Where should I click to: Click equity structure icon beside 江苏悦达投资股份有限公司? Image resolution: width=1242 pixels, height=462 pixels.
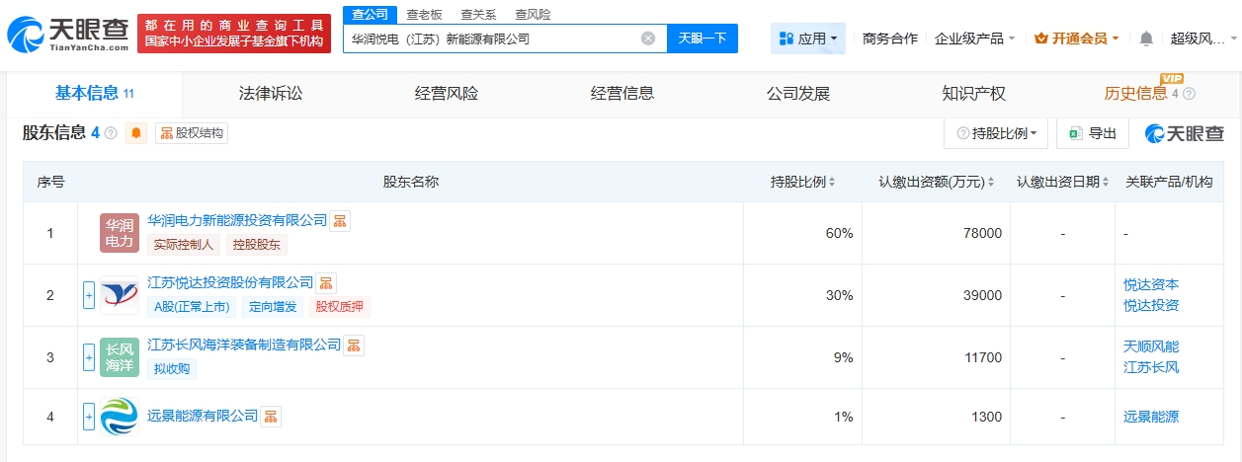[x=325, y=283]
